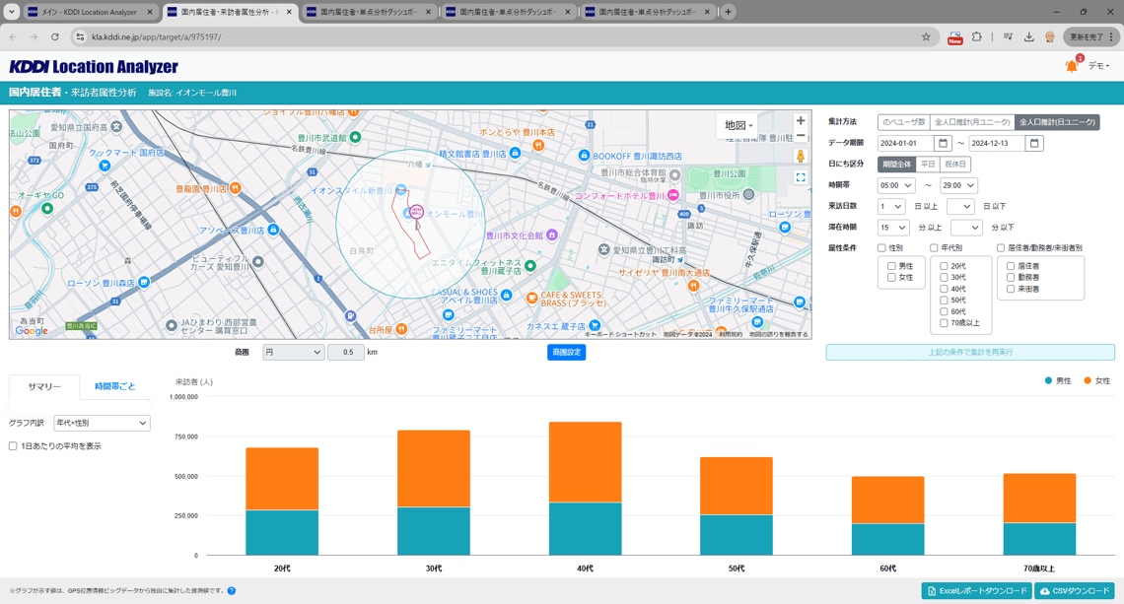The height and width of the screenshot is (604, 1124).
Task: Open end date calendar picker
Action: click(x=1034, y=144)
